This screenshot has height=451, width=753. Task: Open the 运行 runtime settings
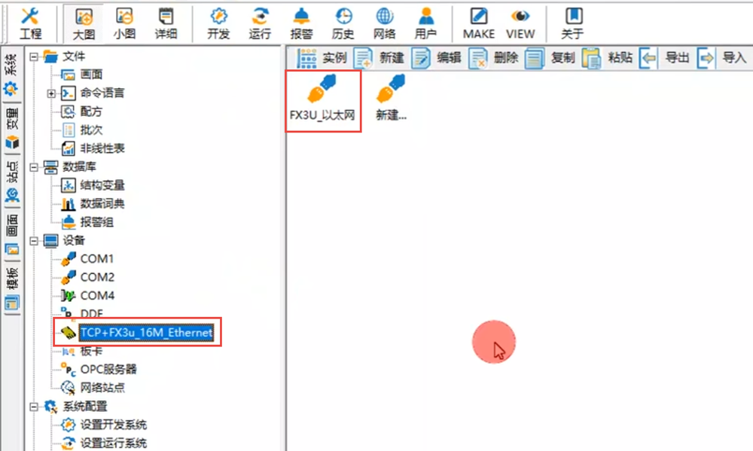260,23
